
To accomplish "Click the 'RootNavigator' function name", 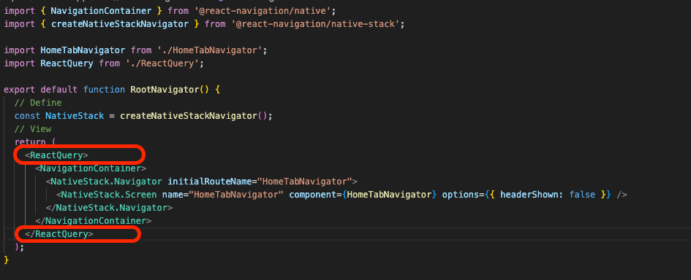I will pos(165,90).
